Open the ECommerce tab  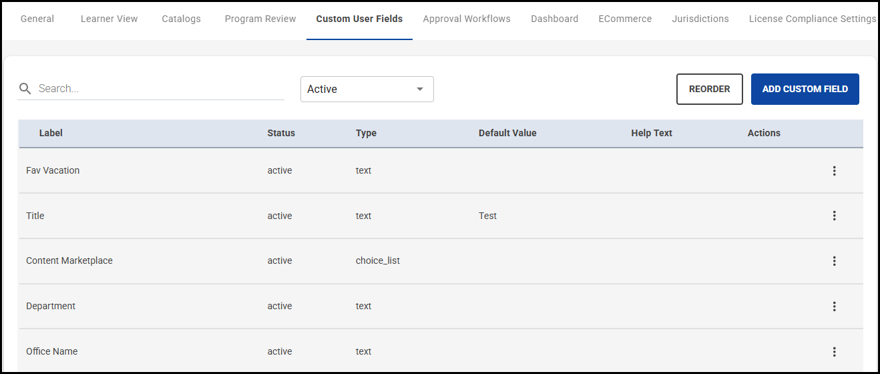point(625,19)
